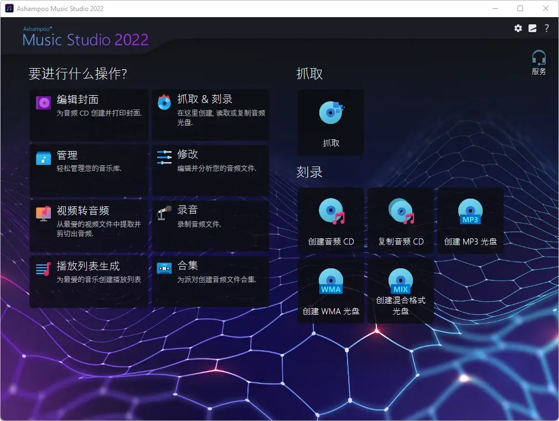Select 视频转音频 title text
This screenshot has width=559, height=421.
point(82,210)
